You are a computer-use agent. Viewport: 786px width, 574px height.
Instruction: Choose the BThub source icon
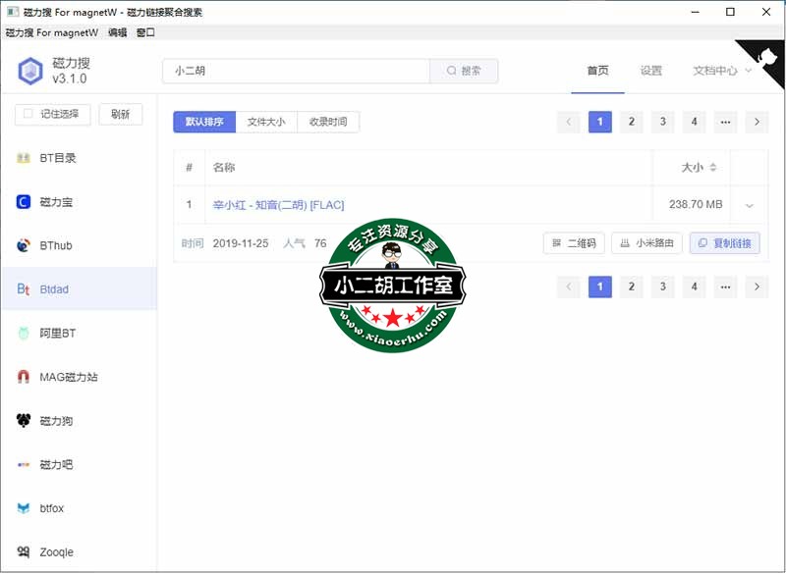coord(24,245)
